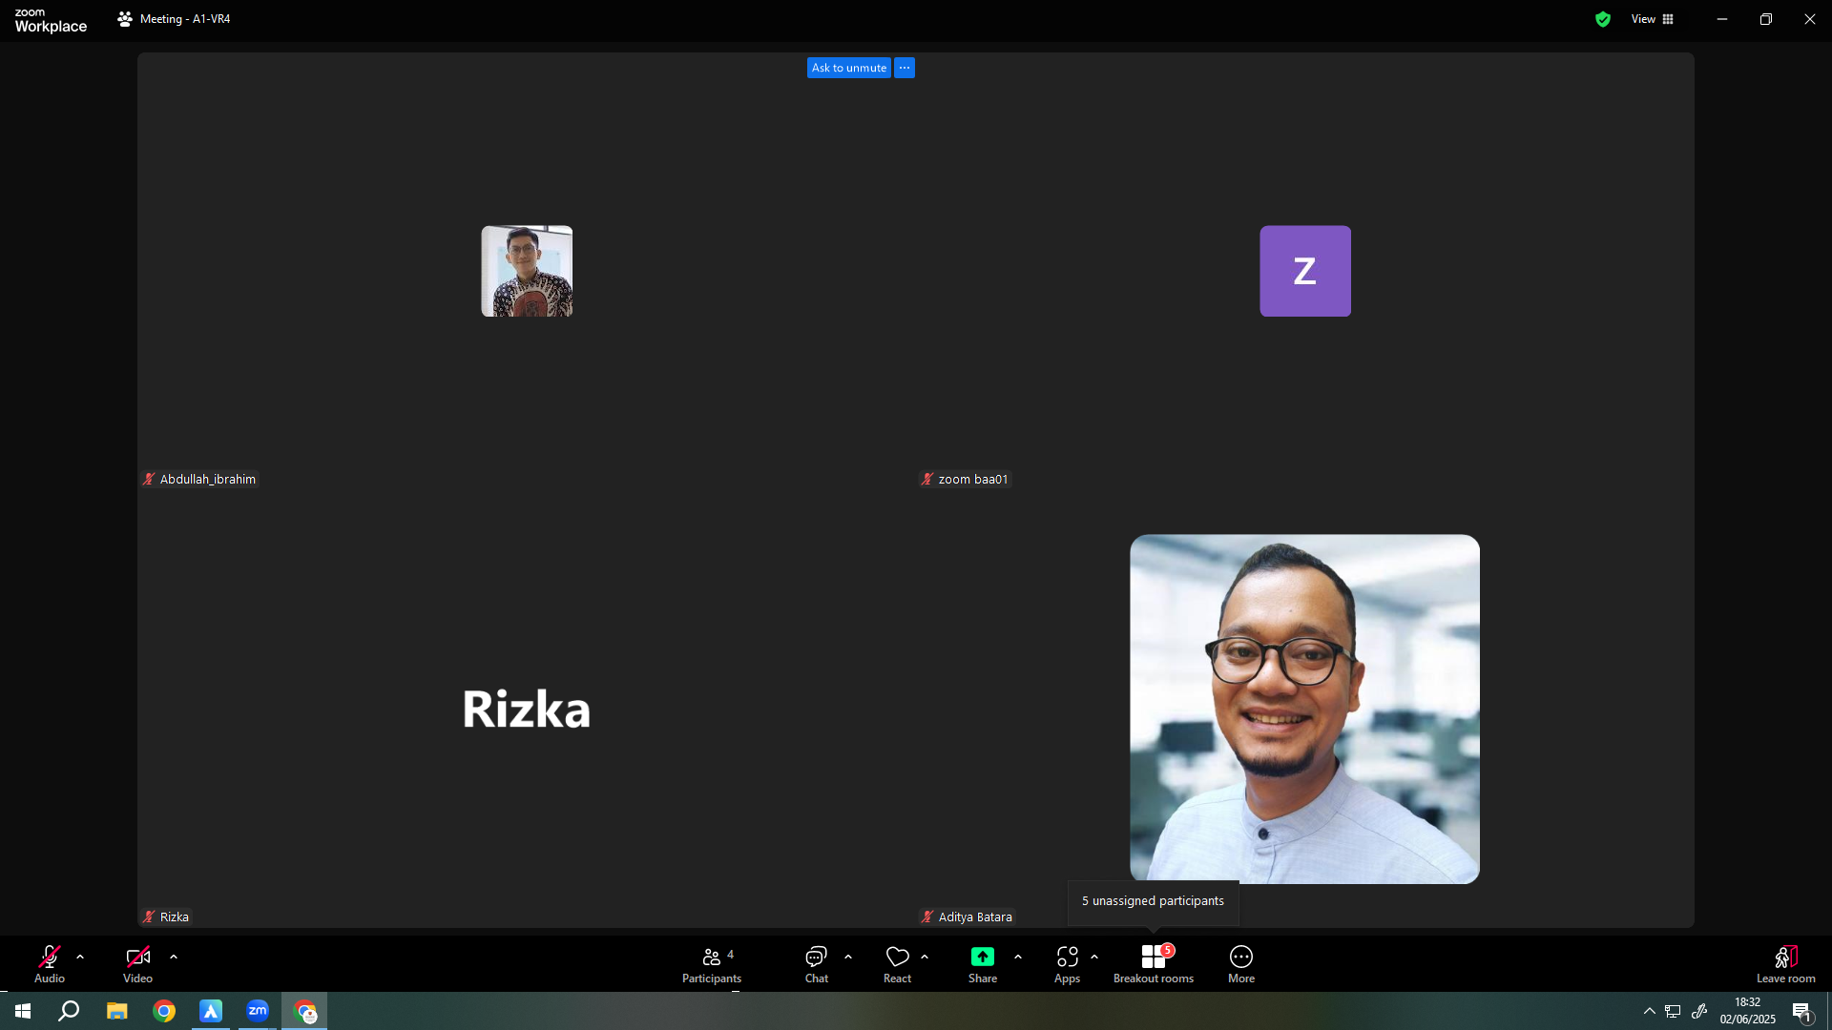Click the Meeting - A1-VR4 title
The height and width of the screenshot is (1030, 1832).
pyautogui.click(x=185, y=19)
